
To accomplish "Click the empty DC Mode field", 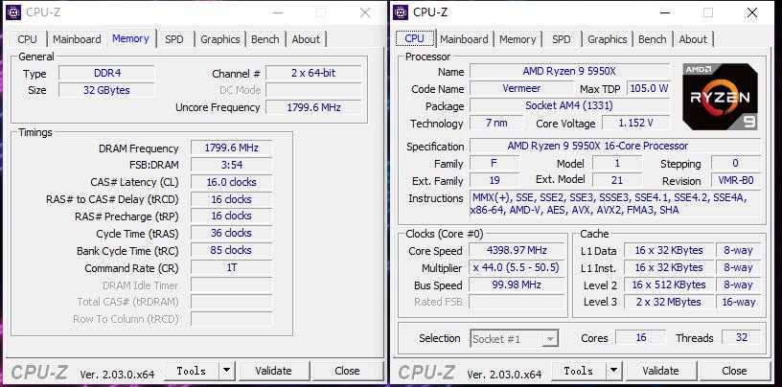I will pos(313,90).
